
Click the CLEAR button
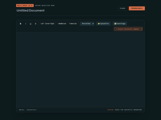(x=123, y=8)
